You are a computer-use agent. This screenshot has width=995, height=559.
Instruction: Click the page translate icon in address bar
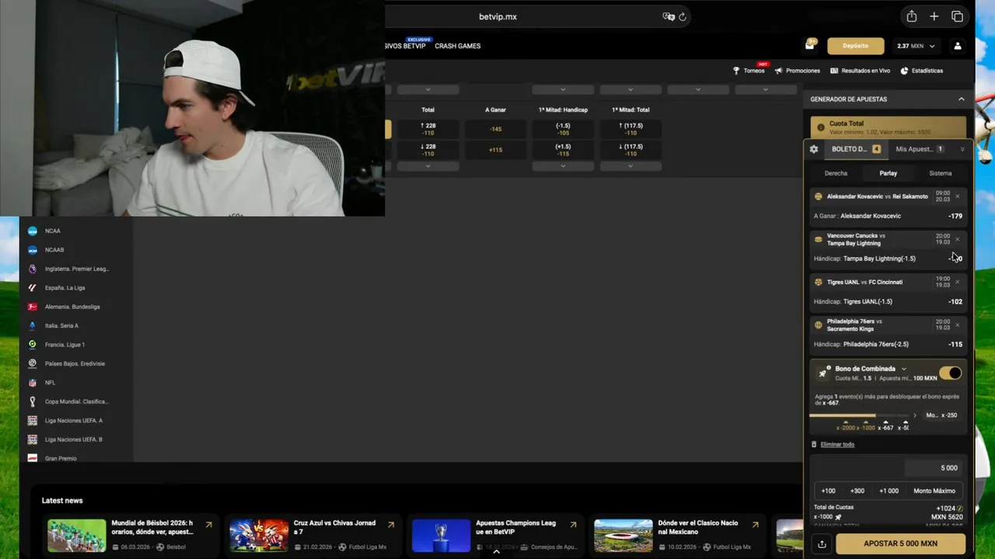coord(668,16)
